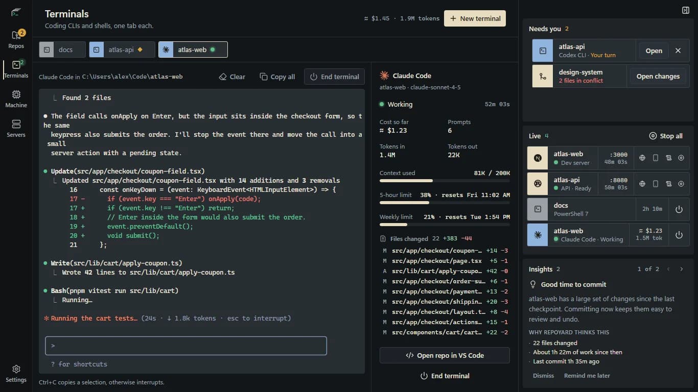The image size is (698, 392).
Task: Copy all terminal output
Action: [x=277, y=77]
